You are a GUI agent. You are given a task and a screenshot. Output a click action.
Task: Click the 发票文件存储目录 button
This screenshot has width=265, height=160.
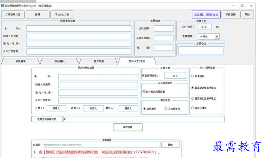tap(47, 119)
